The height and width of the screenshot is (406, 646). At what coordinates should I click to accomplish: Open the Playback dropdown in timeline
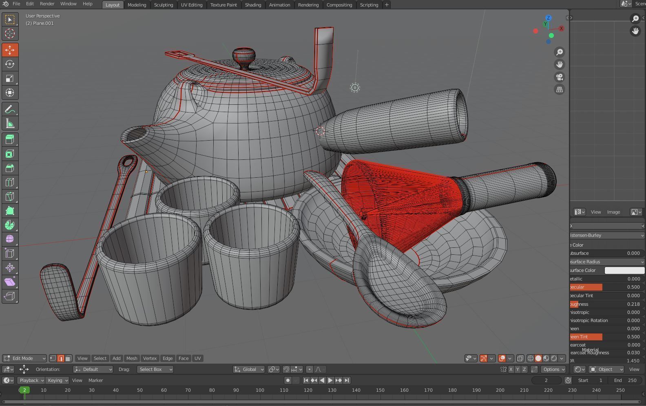[x=31, y=380]
